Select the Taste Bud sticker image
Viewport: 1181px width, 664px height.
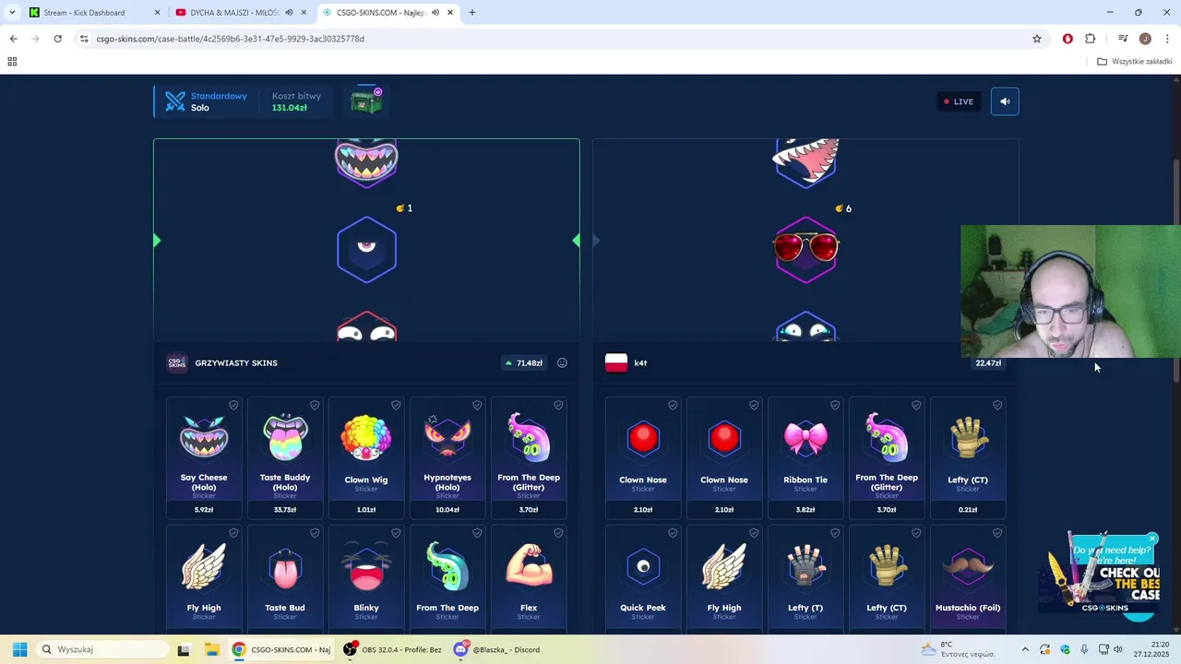[285, 566]
